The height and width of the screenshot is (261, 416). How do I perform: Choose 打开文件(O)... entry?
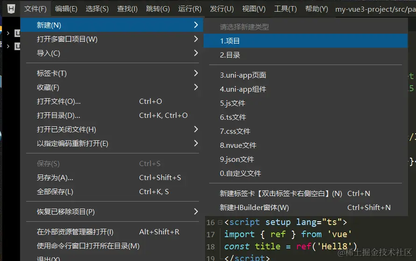(112, 101)
